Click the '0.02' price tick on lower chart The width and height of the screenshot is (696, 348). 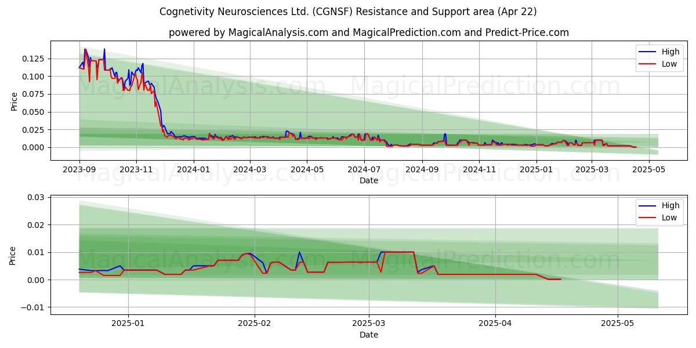pos(37,225)
